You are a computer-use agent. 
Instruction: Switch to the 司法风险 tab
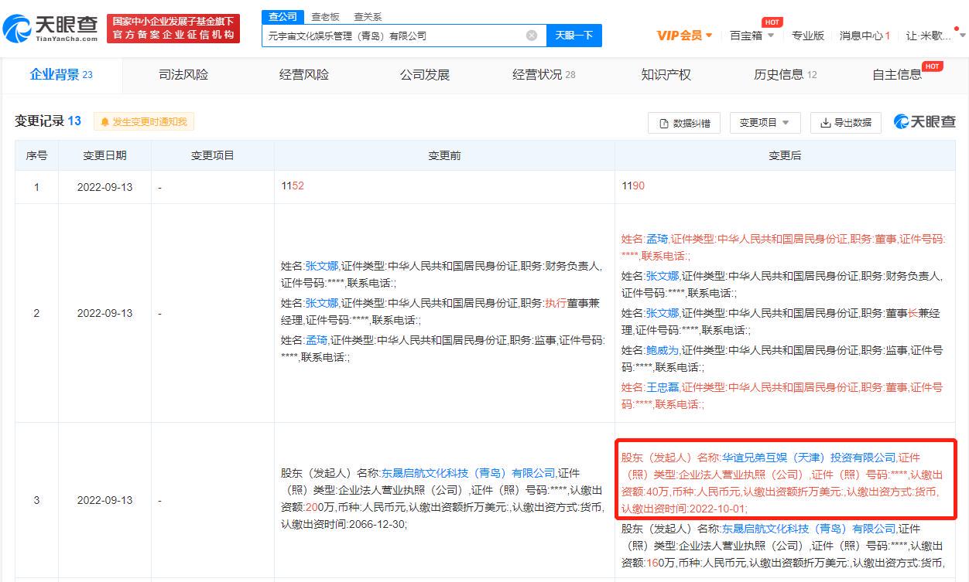pos(183,74)
